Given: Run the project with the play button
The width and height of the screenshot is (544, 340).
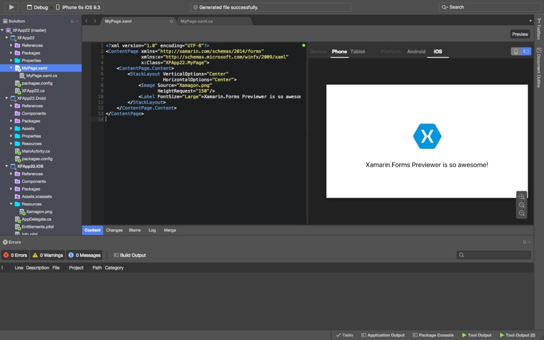Looking at the screenshot, I should [11, 7].
